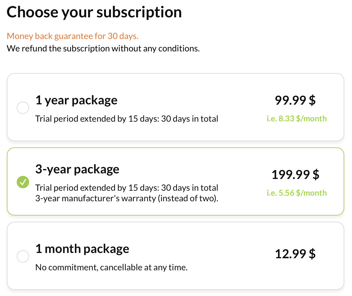Click the 1 month package title
Image resolution: width=352 pixels, height=296 pixels.
[82, 249]
